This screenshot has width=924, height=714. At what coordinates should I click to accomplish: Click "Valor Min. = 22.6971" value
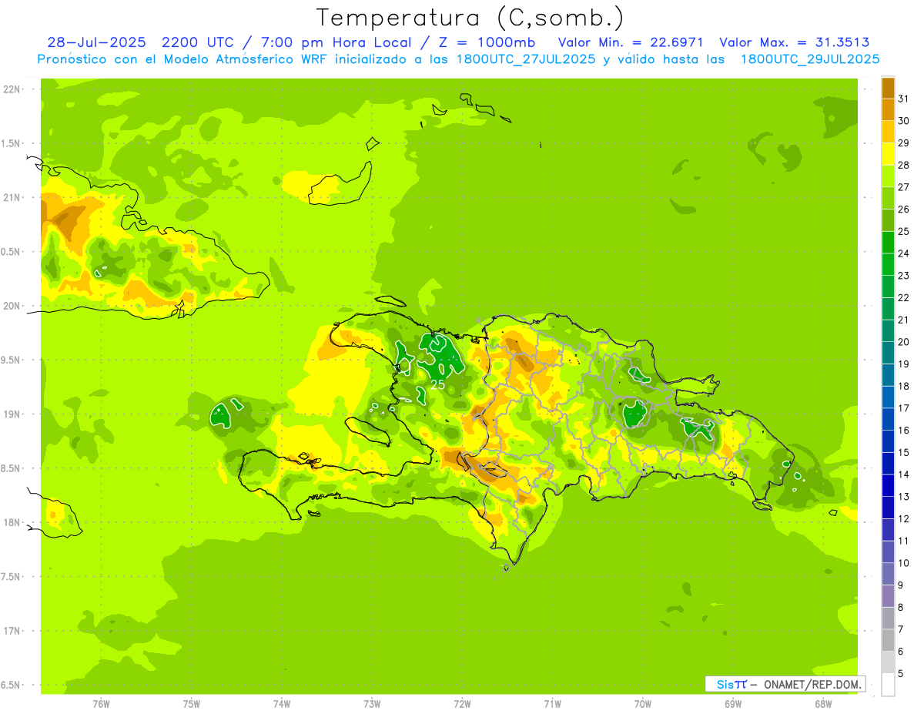tap(630, 42)
